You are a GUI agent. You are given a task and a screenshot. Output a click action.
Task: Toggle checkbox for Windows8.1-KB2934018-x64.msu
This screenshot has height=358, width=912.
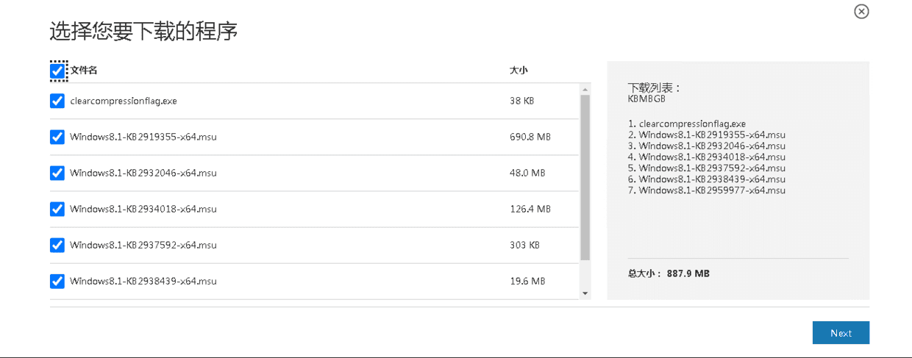click(57, 209)
